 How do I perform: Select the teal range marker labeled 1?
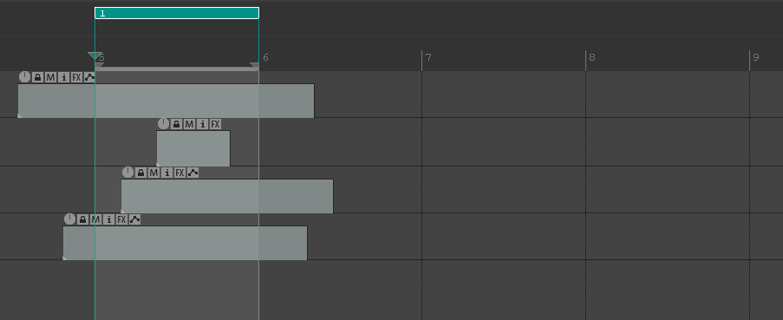click(x=177, y=13)
